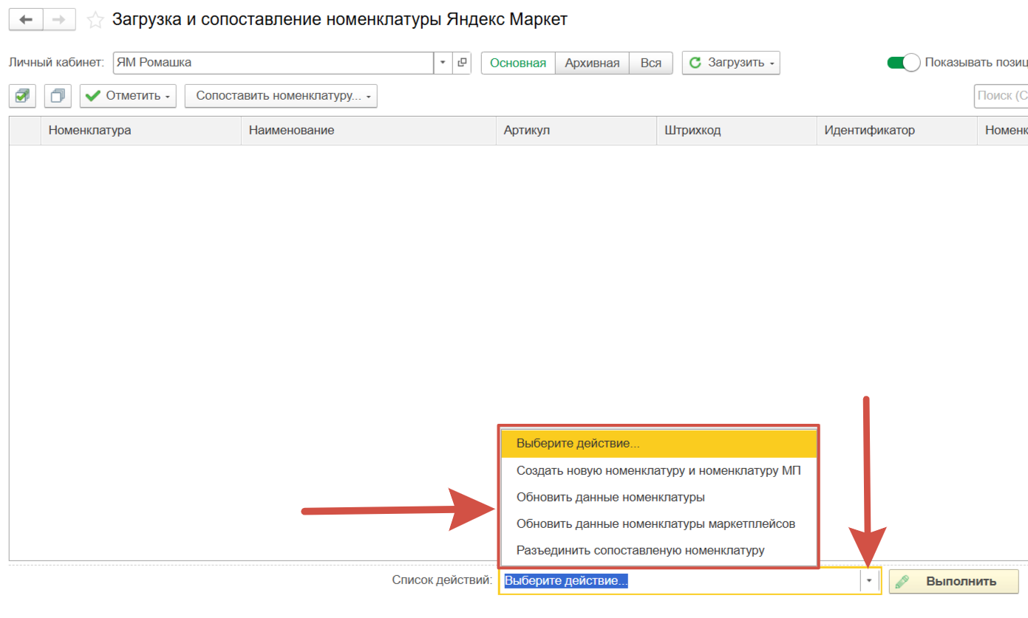Click the uncheck all rows icon
This screenshot has height=618, width=1028.
point(58,96)
